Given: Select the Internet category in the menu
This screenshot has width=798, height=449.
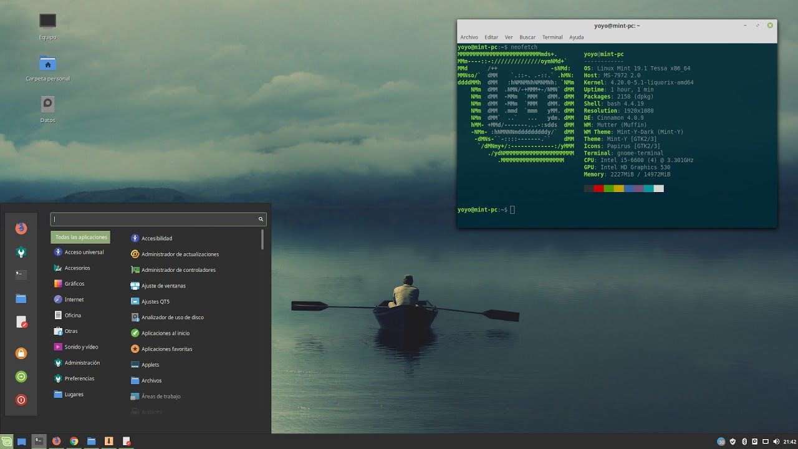Looking at the screenshot, I should click(x=74, y=299).
